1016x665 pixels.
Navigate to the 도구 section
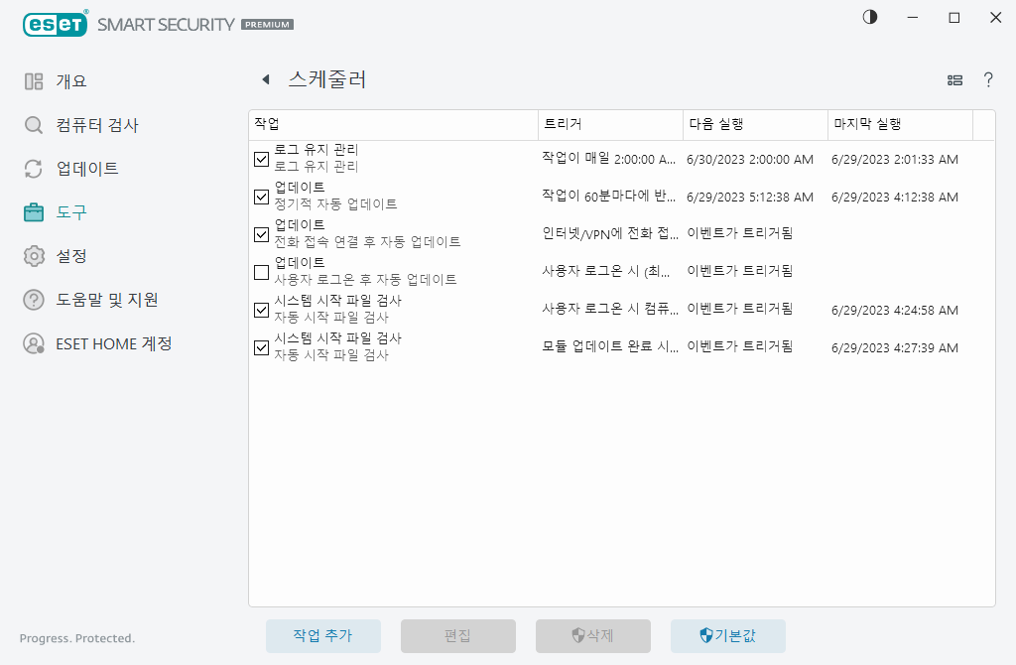click(35, 211)
